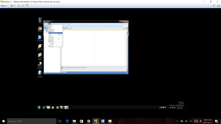This screenshot has width=221, height=124.
Task: Switch VMware to Unity mode
Action: (x=27, y=6)
